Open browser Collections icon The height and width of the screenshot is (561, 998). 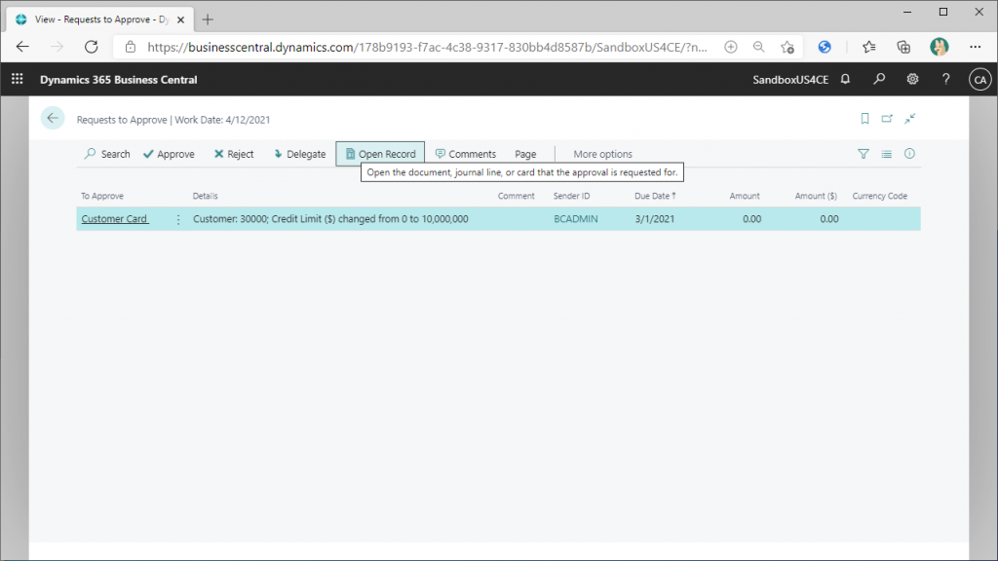point(903,47)
